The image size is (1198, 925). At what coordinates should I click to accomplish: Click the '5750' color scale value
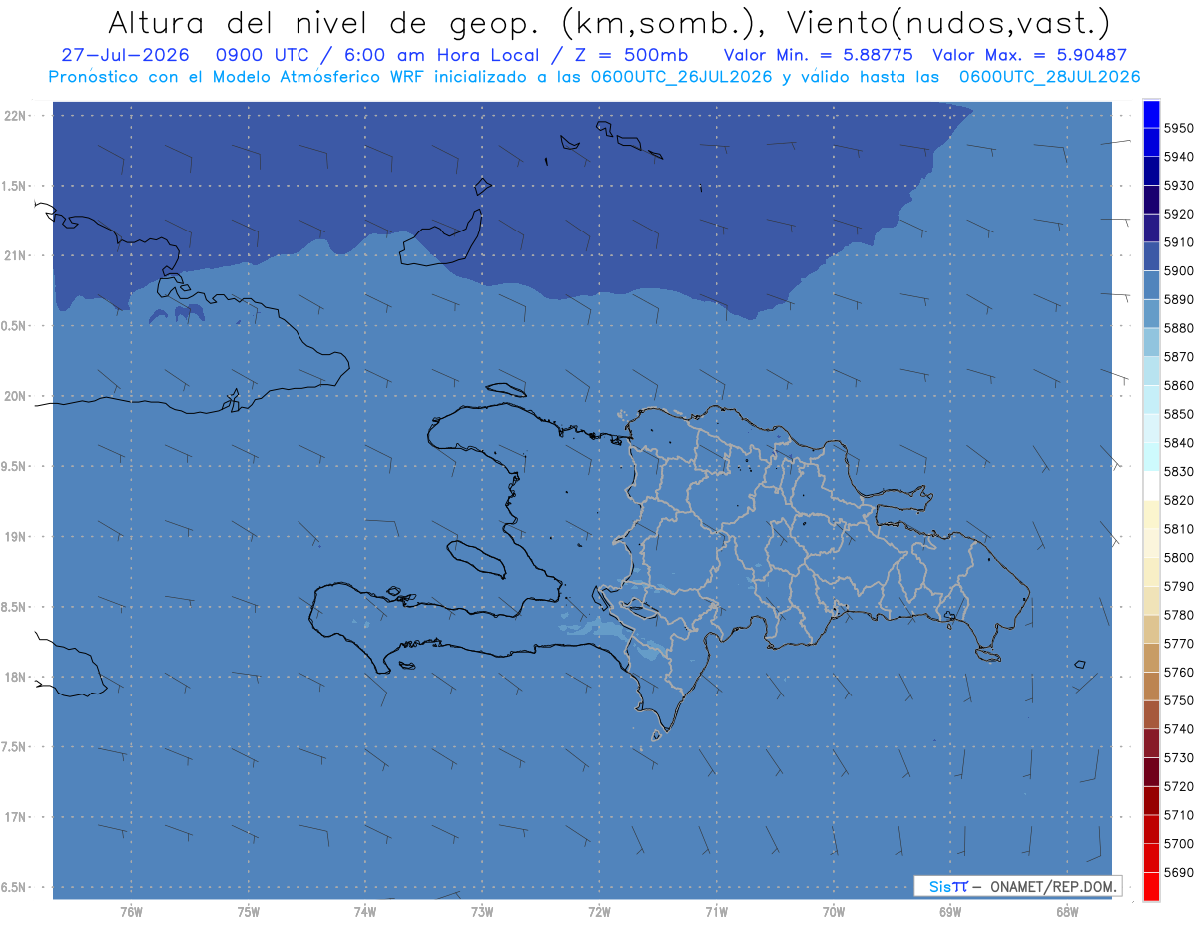(1179, 700)
